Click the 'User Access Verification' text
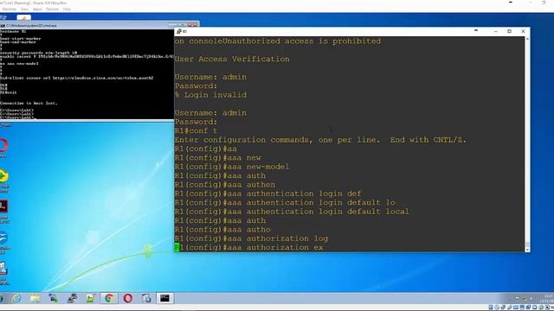 point(232,59)
